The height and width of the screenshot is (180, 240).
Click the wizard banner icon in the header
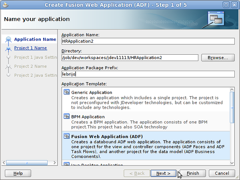point(218,18)
